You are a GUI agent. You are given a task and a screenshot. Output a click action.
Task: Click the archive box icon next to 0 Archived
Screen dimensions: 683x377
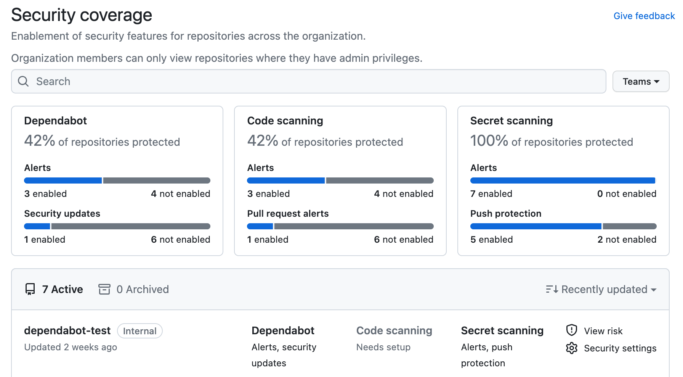coord(104,289)
